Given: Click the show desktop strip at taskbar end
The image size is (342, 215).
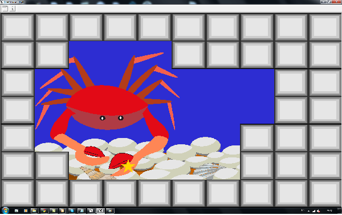Looking at the screenshot, I should point(340,210).
